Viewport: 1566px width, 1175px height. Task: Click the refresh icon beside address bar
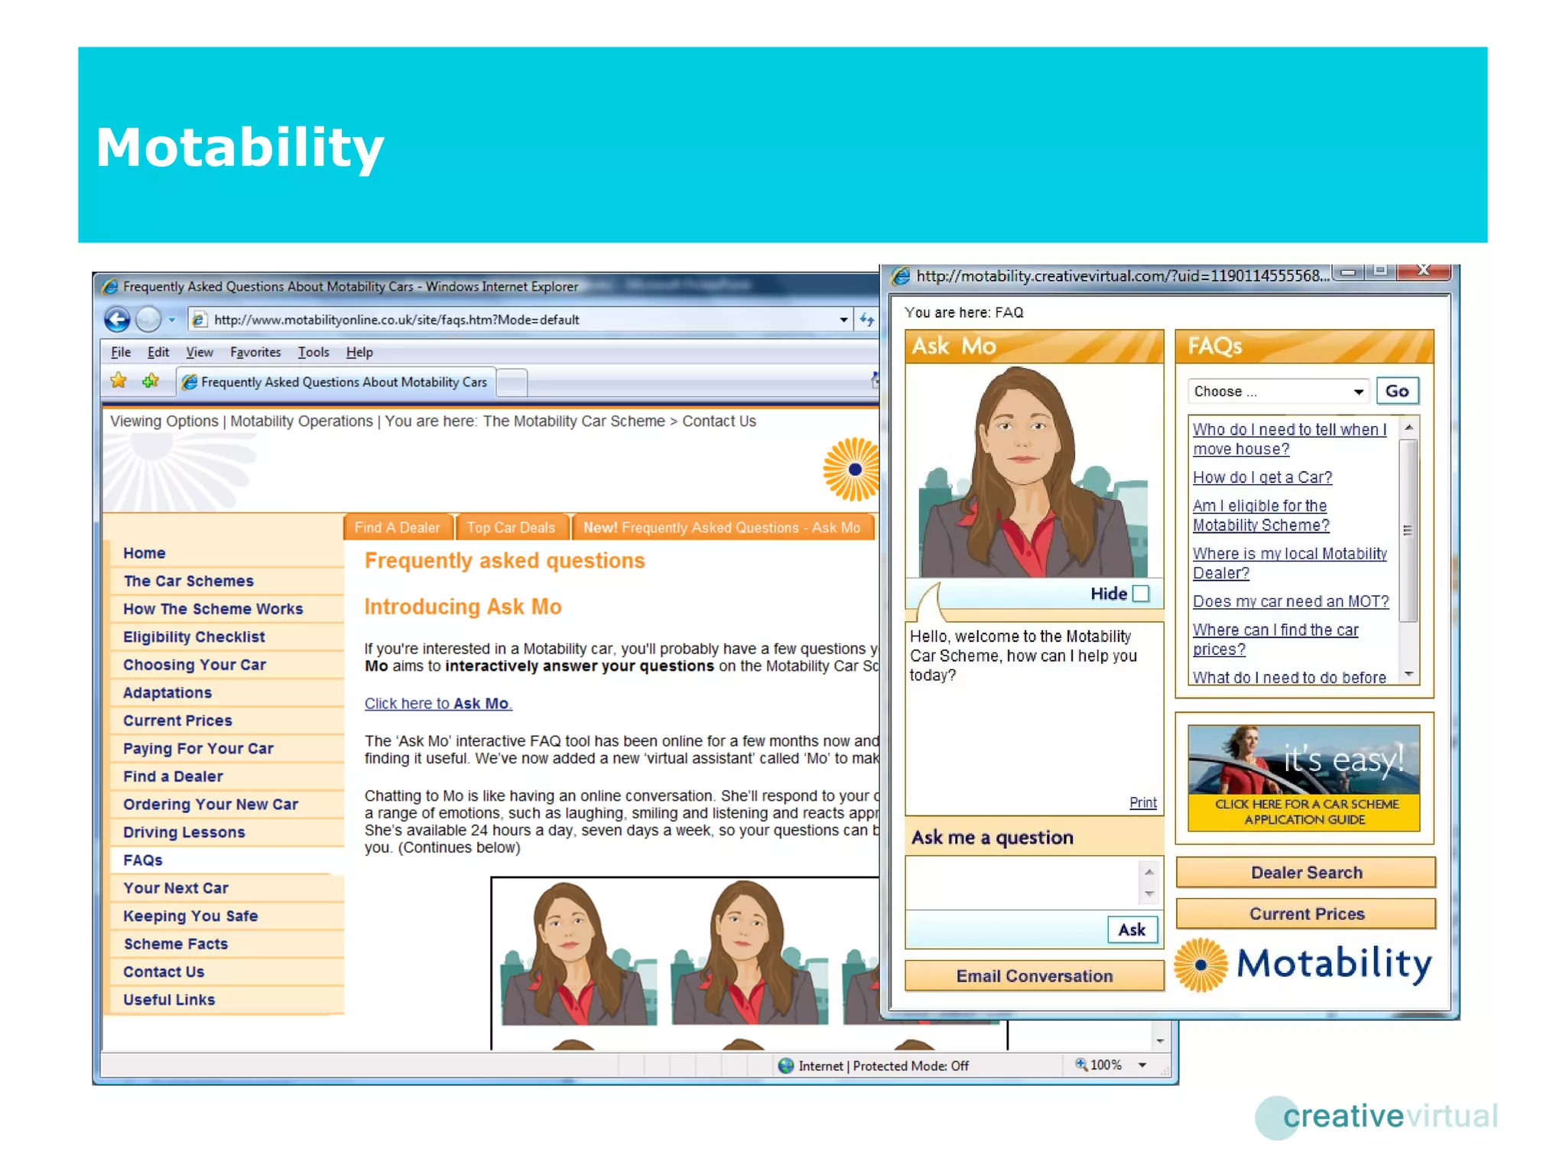(867, 320)
